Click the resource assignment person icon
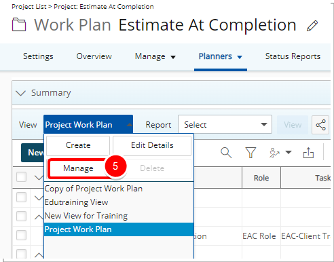This screenshot has height=262, width=334. (x=274, y=153)
